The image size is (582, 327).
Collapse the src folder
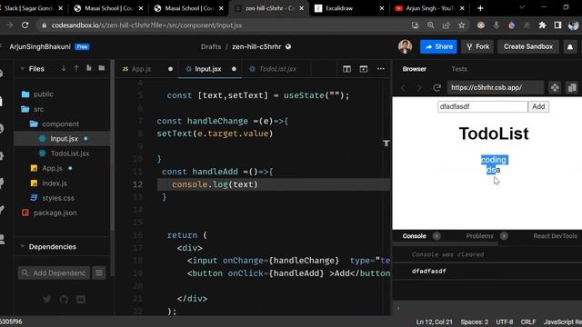click(x=38, y=109)
